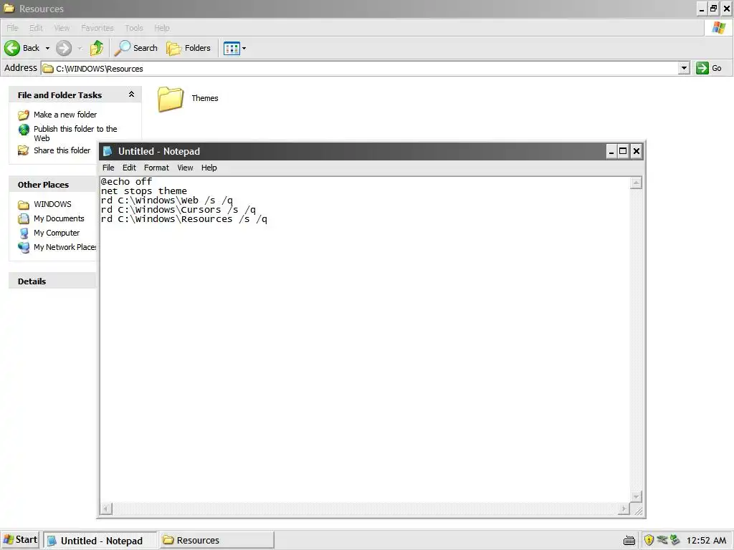Click the line 'net stops theme'
Screen dimensions: 734x550
[x=143, y=190]
